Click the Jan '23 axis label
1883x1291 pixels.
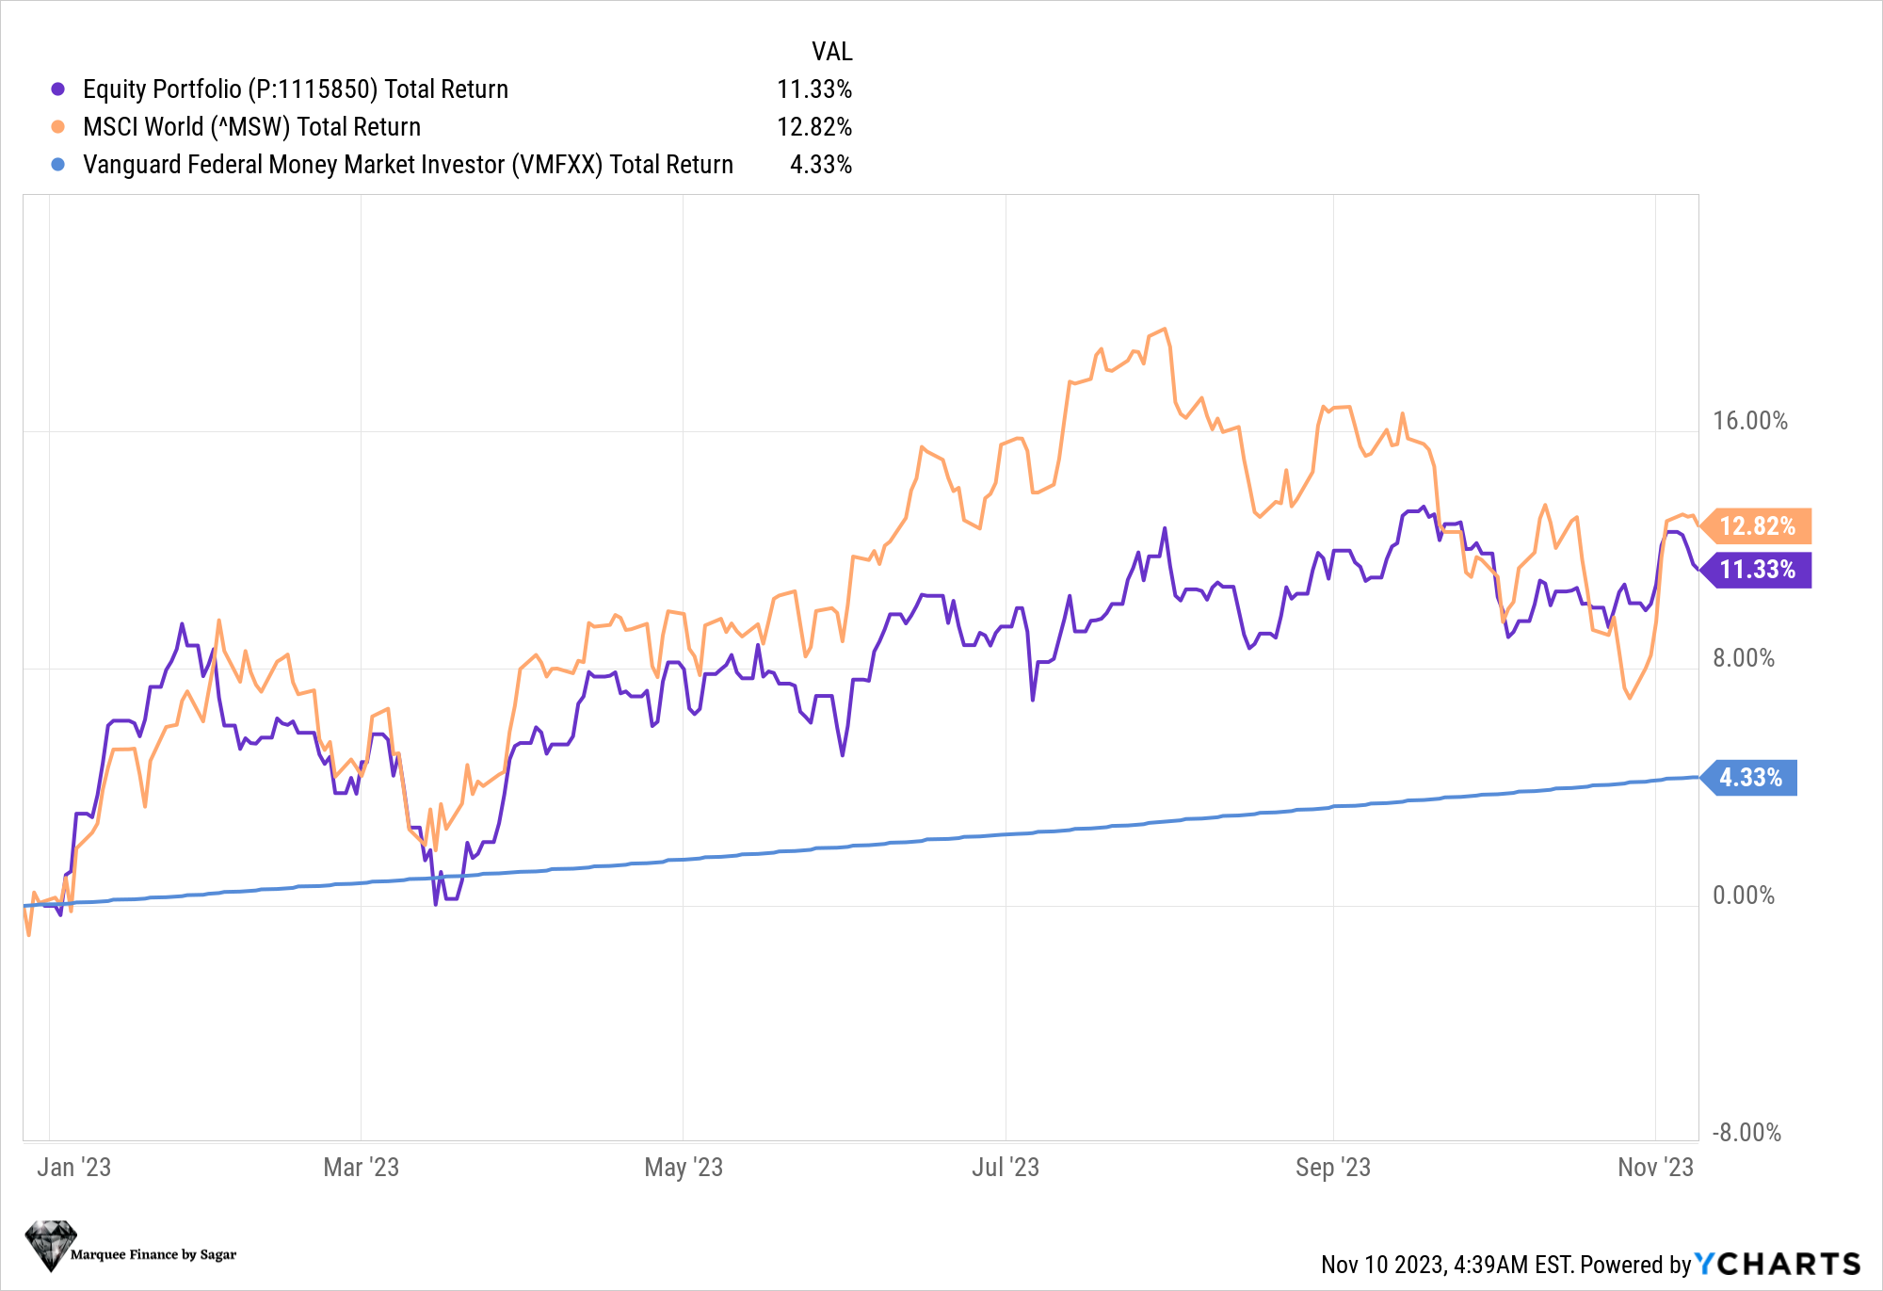[x=73, y=1168]
